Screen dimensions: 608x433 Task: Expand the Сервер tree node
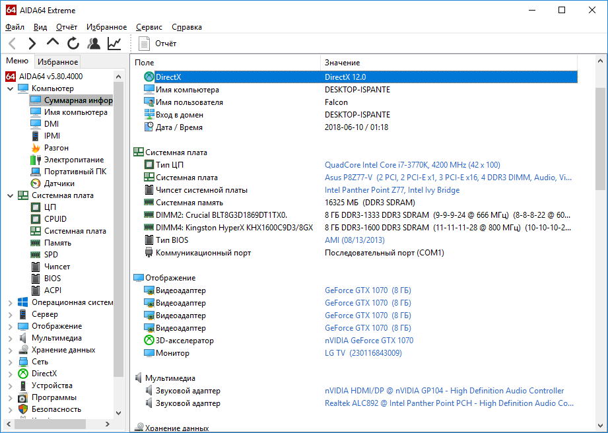[x=11, y=315]
